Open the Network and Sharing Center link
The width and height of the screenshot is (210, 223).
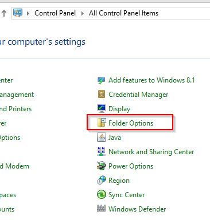tap(151, 152)
